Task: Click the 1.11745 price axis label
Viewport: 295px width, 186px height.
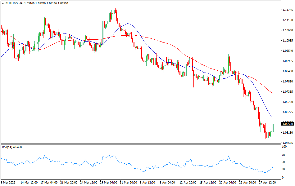Action: coord(288,10)
